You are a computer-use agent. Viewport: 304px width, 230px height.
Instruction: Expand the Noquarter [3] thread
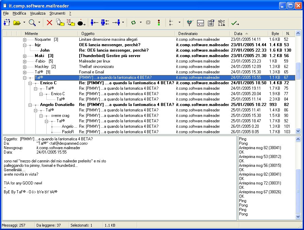point(25,40)
